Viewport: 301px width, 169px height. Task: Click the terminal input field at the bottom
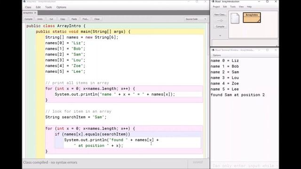[245, 166]
